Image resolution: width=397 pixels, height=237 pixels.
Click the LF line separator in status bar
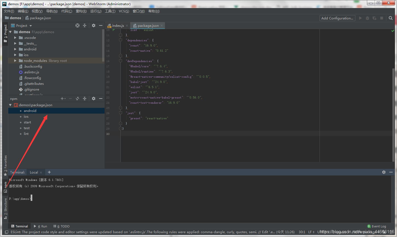(x=311, y=232)
